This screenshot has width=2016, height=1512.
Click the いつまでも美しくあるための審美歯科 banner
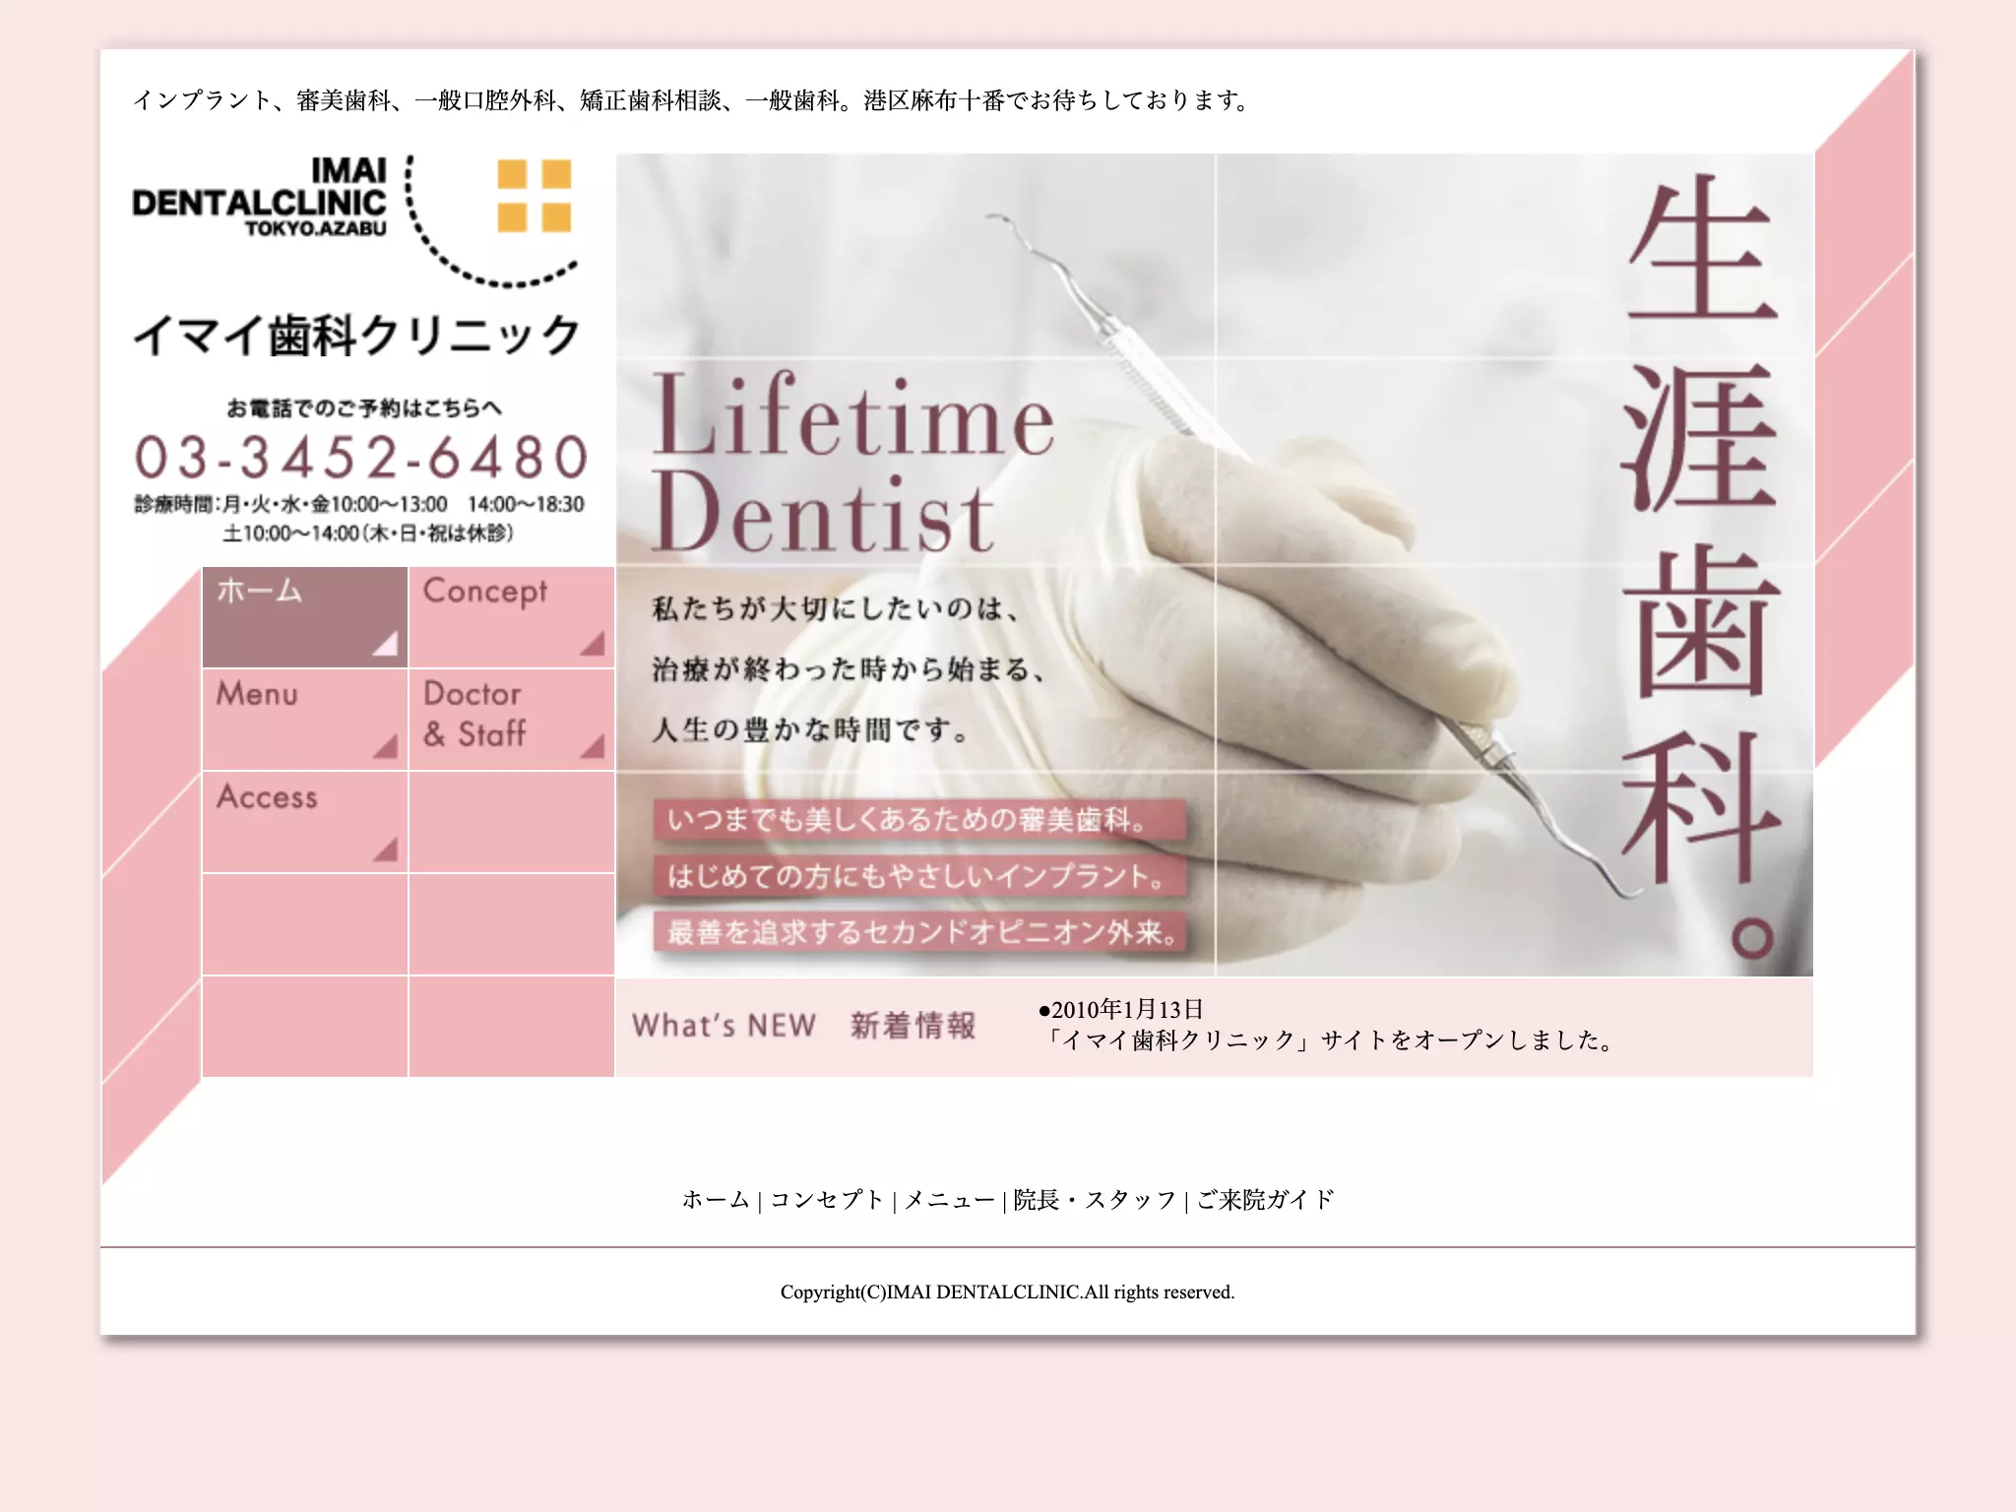(919, 819)
